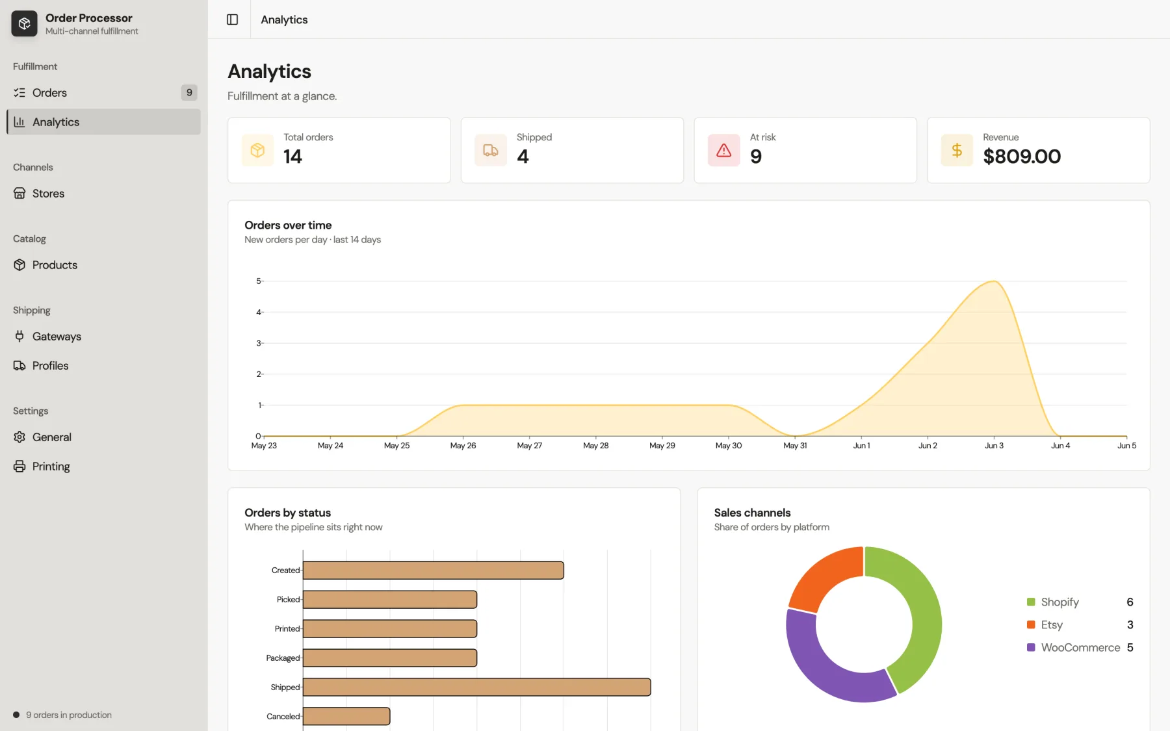
Task: Click the Analytics bar chart icon
Action: (19, 122)
